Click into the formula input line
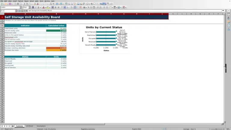Screen dimensions: 231x130 point(125,11)
